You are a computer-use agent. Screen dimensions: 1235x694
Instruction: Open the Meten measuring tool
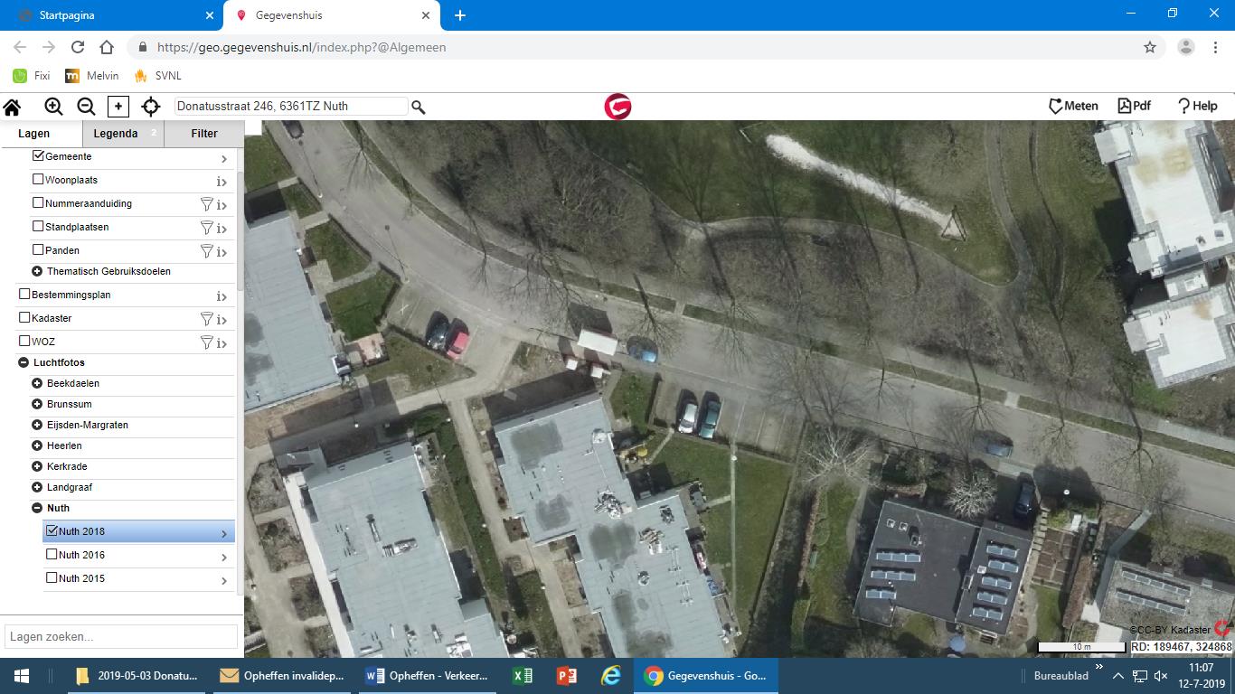(x=1073, y=106)
